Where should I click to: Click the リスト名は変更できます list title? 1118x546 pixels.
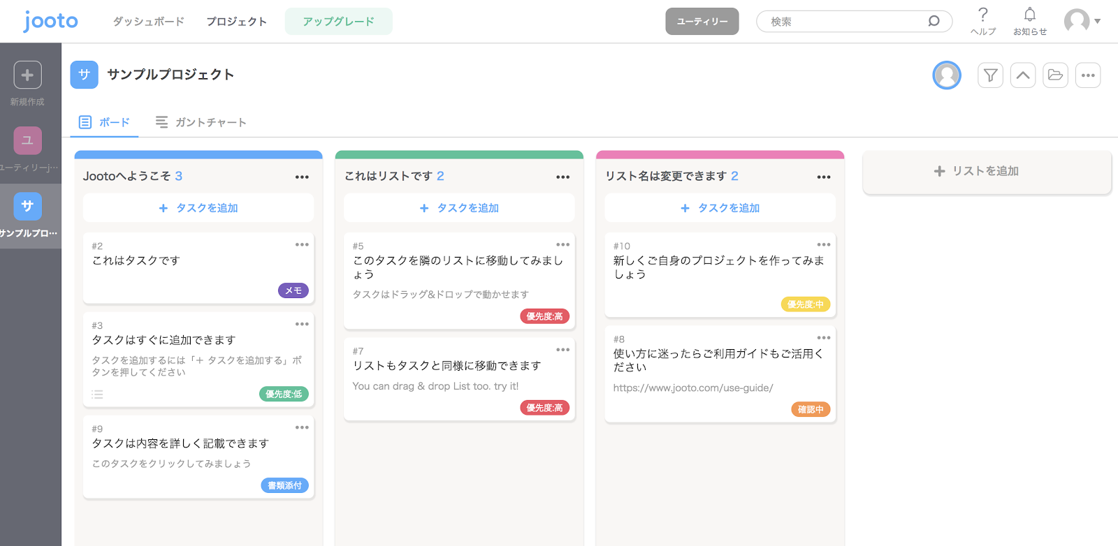[x=666, y=176]
